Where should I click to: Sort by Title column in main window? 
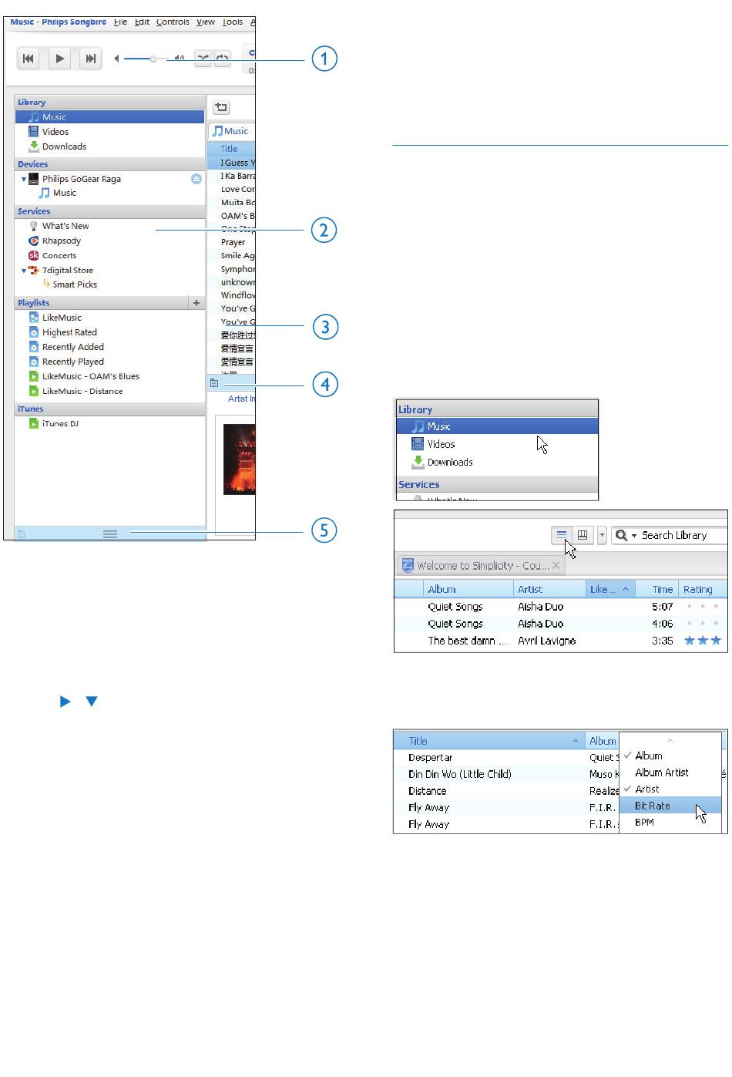[x=231, y=149]
